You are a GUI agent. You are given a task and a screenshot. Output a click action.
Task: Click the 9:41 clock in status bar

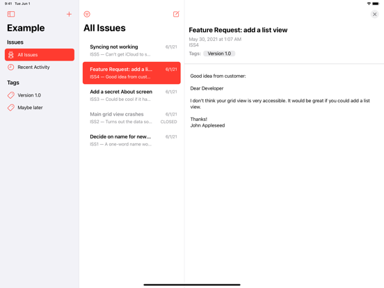[x=8, y=3]
